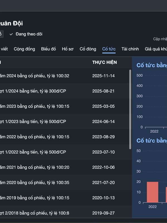
Task: Select the dividend row dated 2025-11-14
Action: point(64,76)
